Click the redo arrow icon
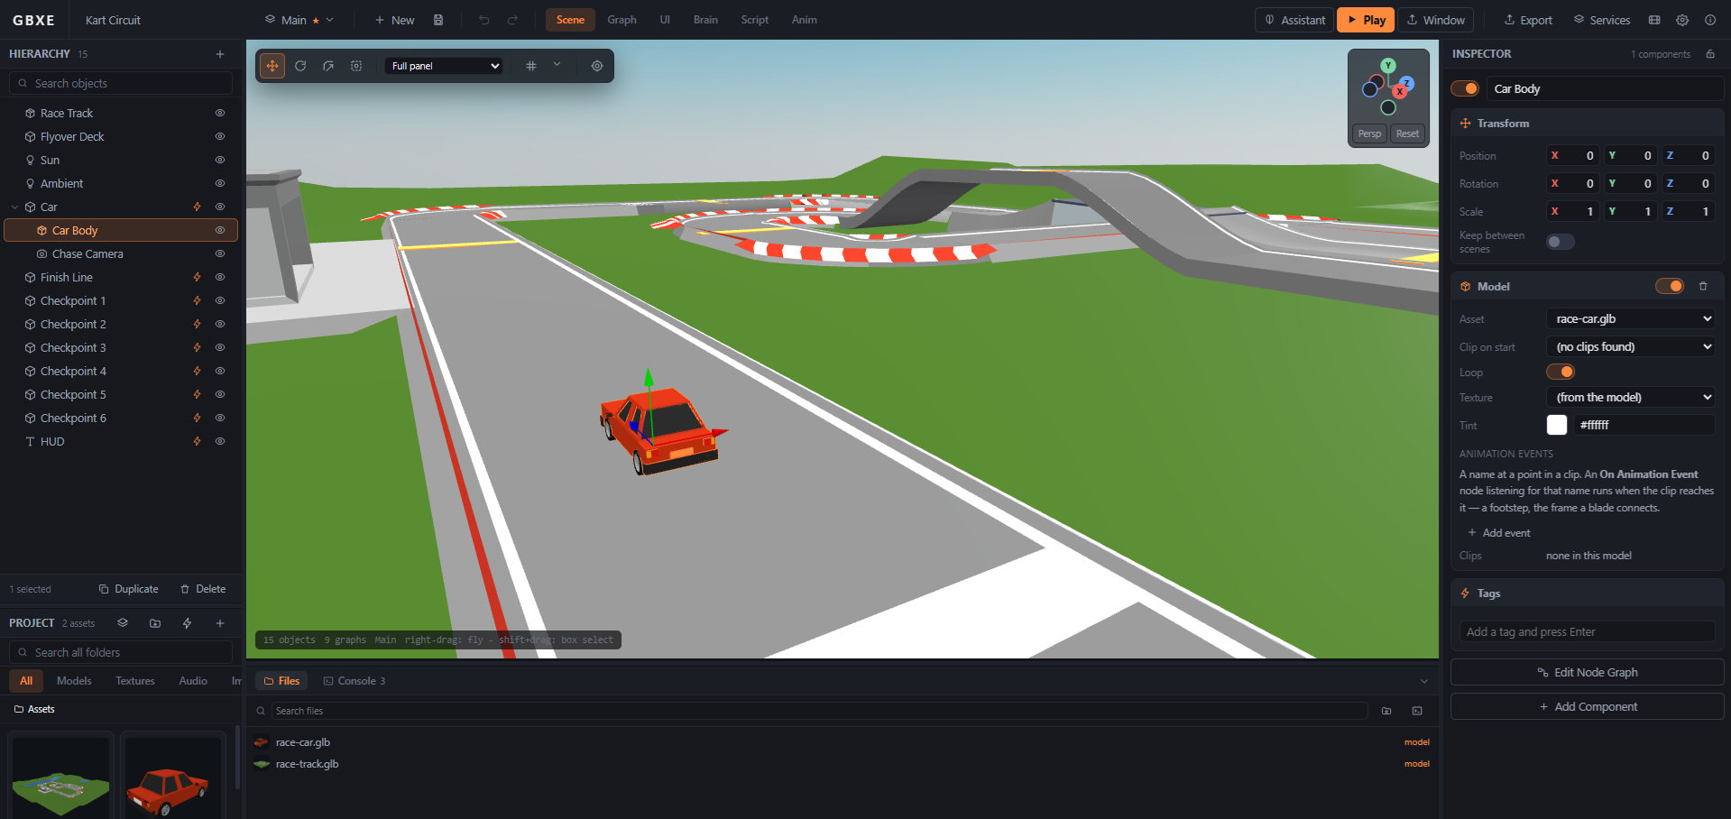This screenshot has width=1731, height=819. pyautogui.click(x=512, y=20)
